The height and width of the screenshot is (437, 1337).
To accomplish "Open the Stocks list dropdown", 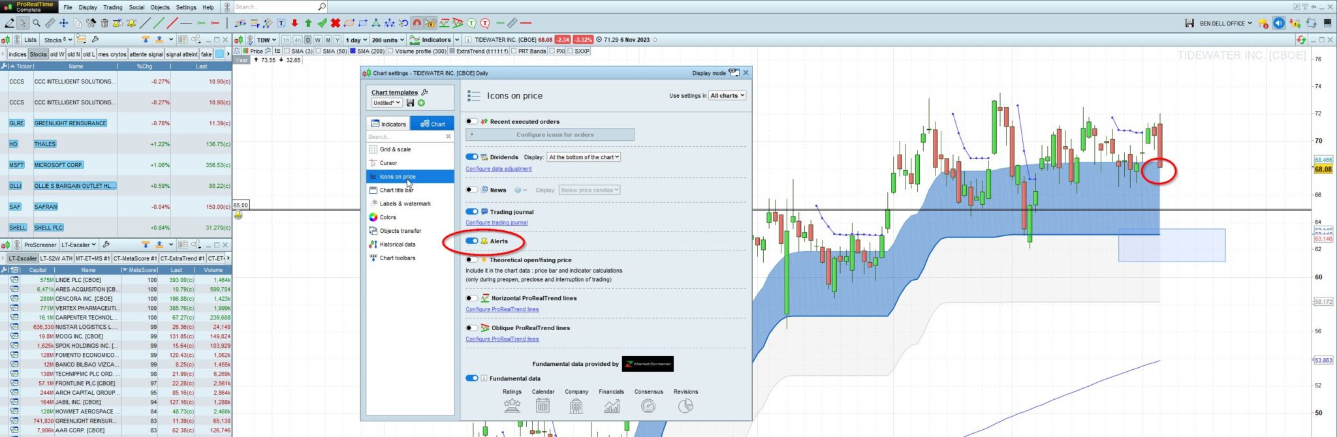I will [x=57, y=40].
